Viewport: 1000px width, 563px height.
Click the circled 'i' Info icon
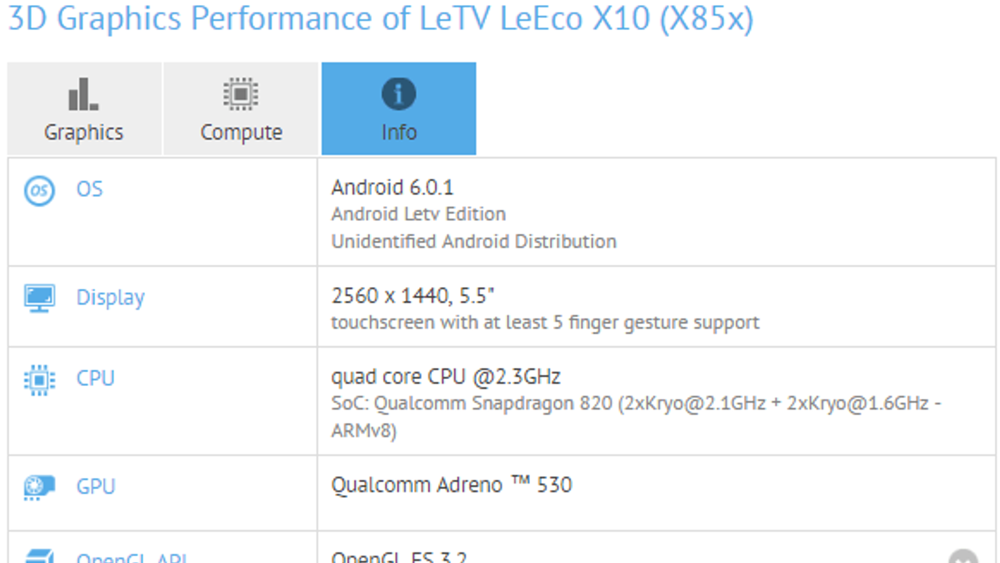[399, 94]
